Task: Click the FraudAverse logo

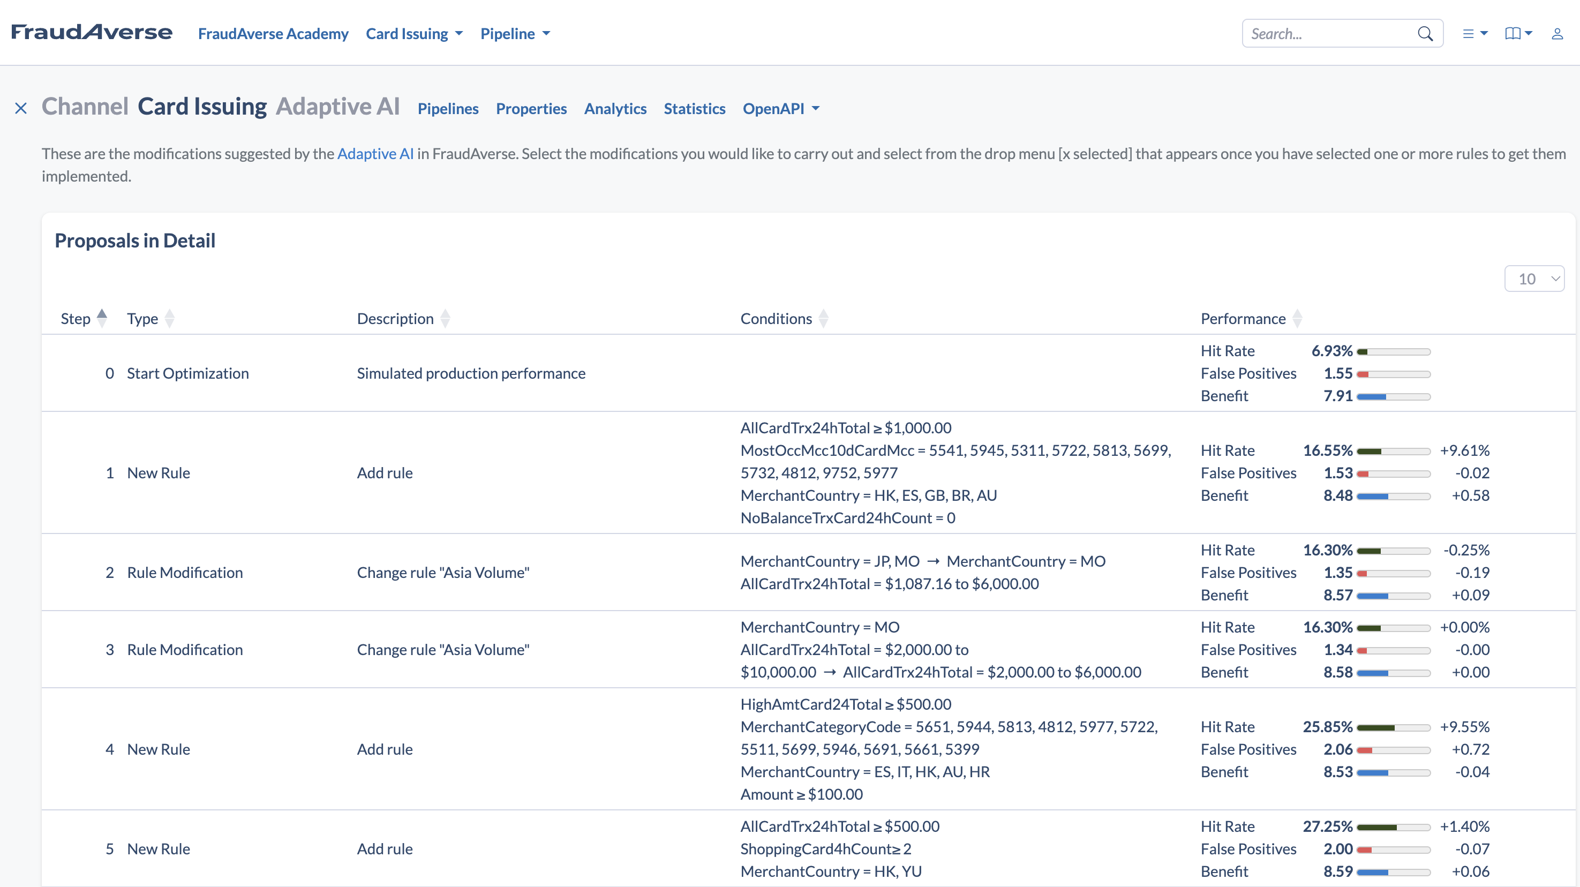Action: click(x=92, y=33)
